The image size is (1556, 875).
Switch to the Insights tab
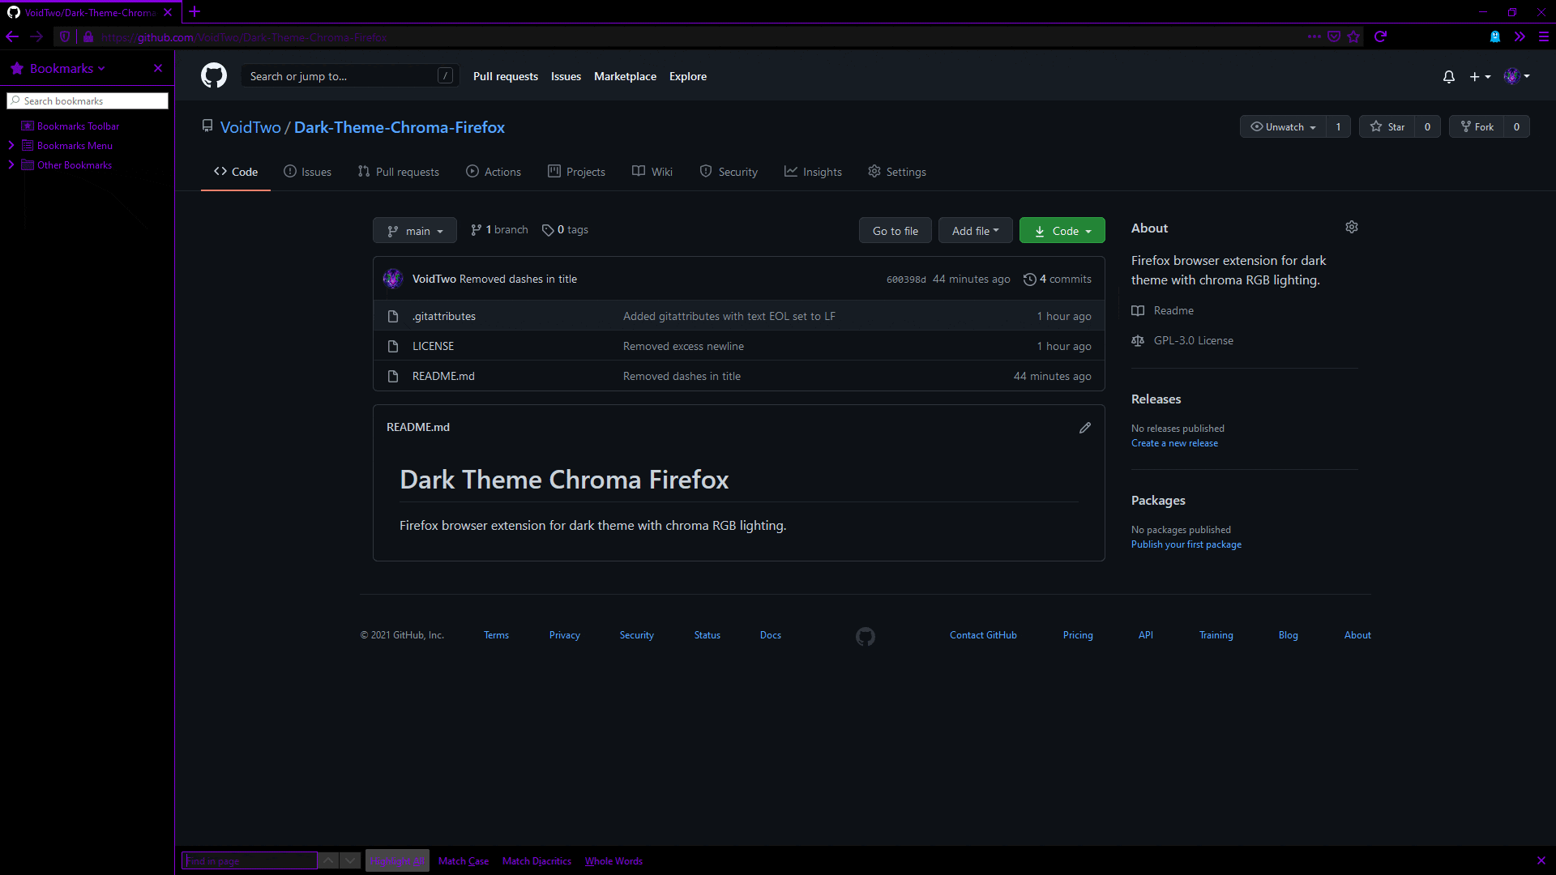(813, 172)
